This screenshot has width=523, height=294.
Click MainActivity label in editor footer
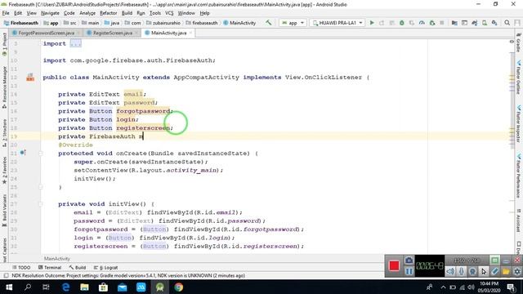[57, 258]
